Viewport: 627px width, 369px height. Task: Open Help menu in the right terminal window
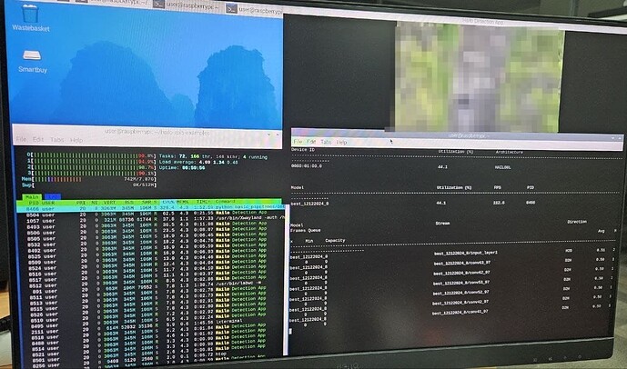pos(342,143)
